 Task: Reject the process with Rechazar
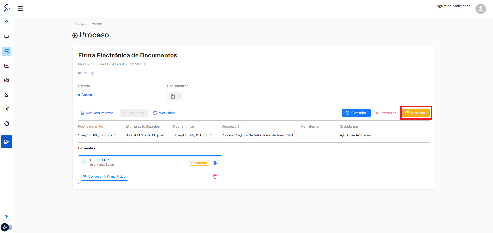click(386, 113)
